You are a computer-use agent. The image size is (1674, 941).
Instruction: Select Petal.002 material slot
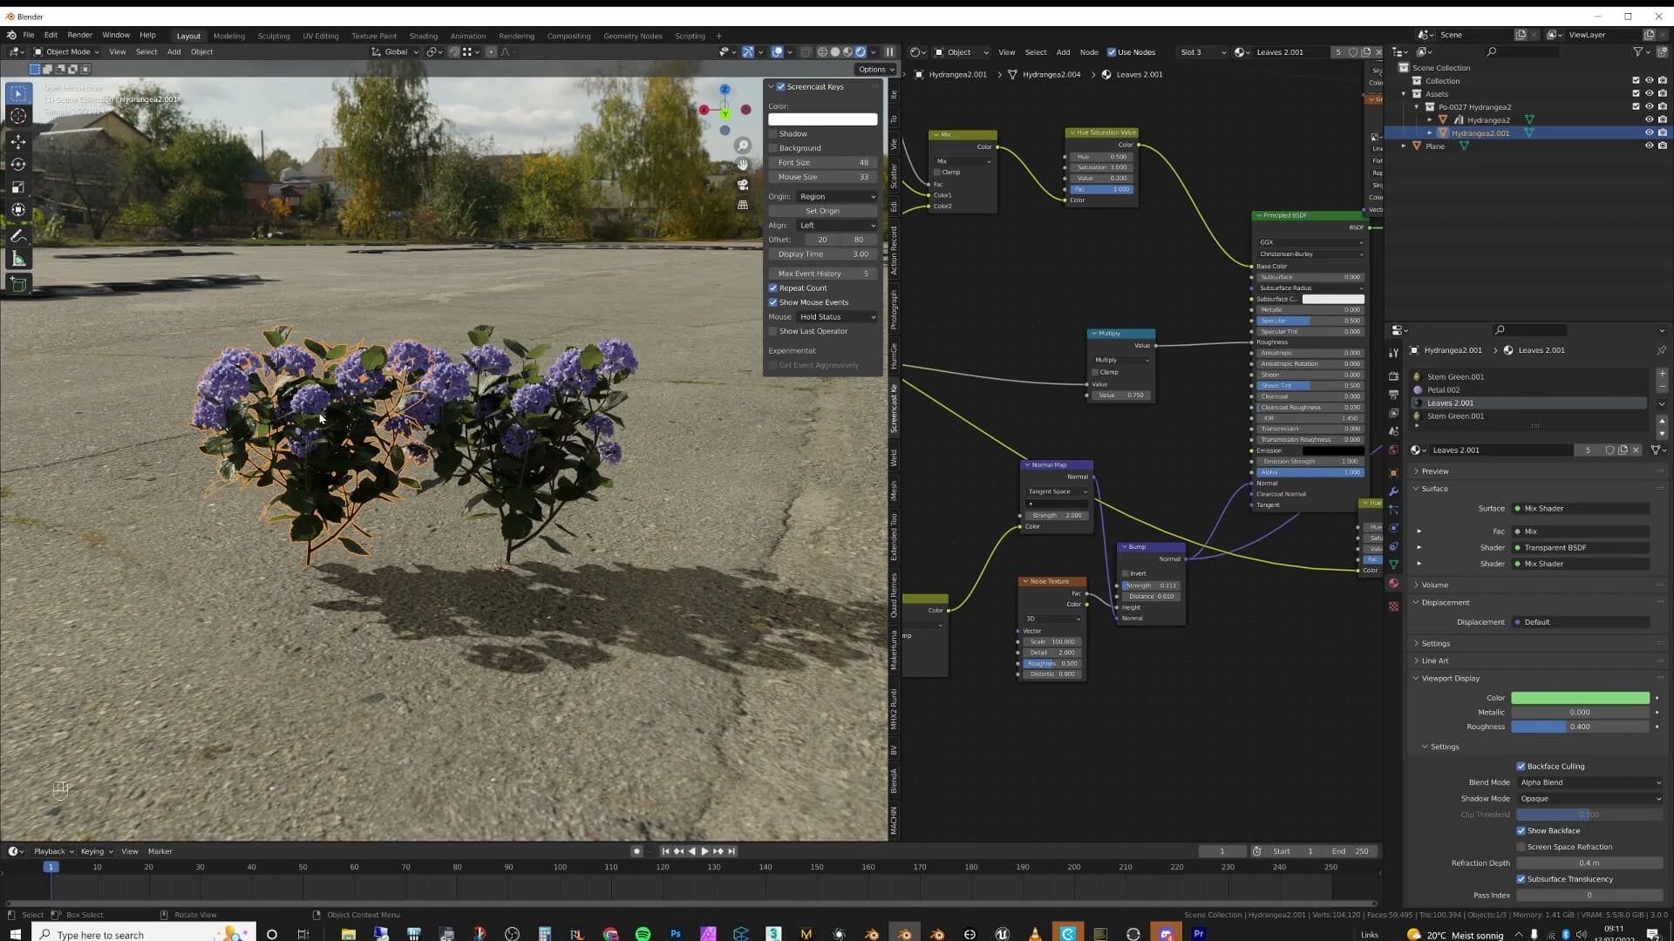(1530, 390)
